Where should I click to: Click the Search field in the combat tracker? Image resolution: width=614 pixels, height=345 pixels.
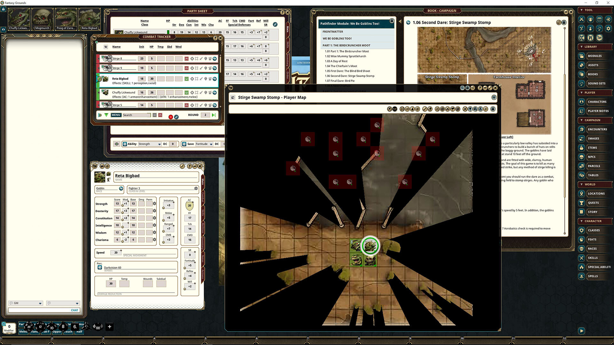[137, 115]
